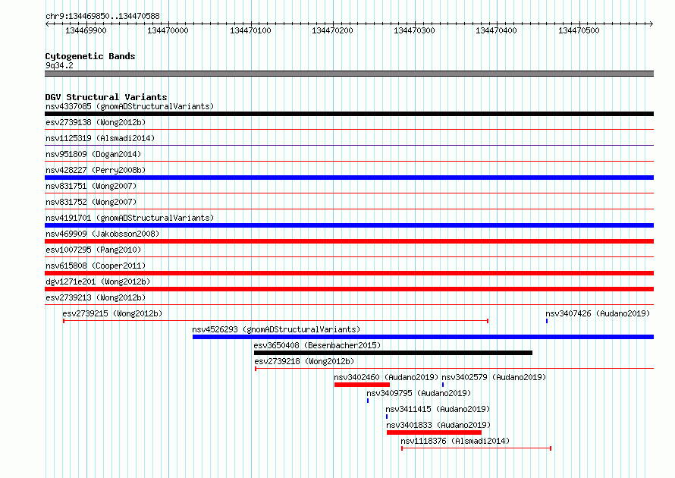Click the thin red span of nsv1118376
The width and height of the screenshot is (675, 478).
point(476,448)
